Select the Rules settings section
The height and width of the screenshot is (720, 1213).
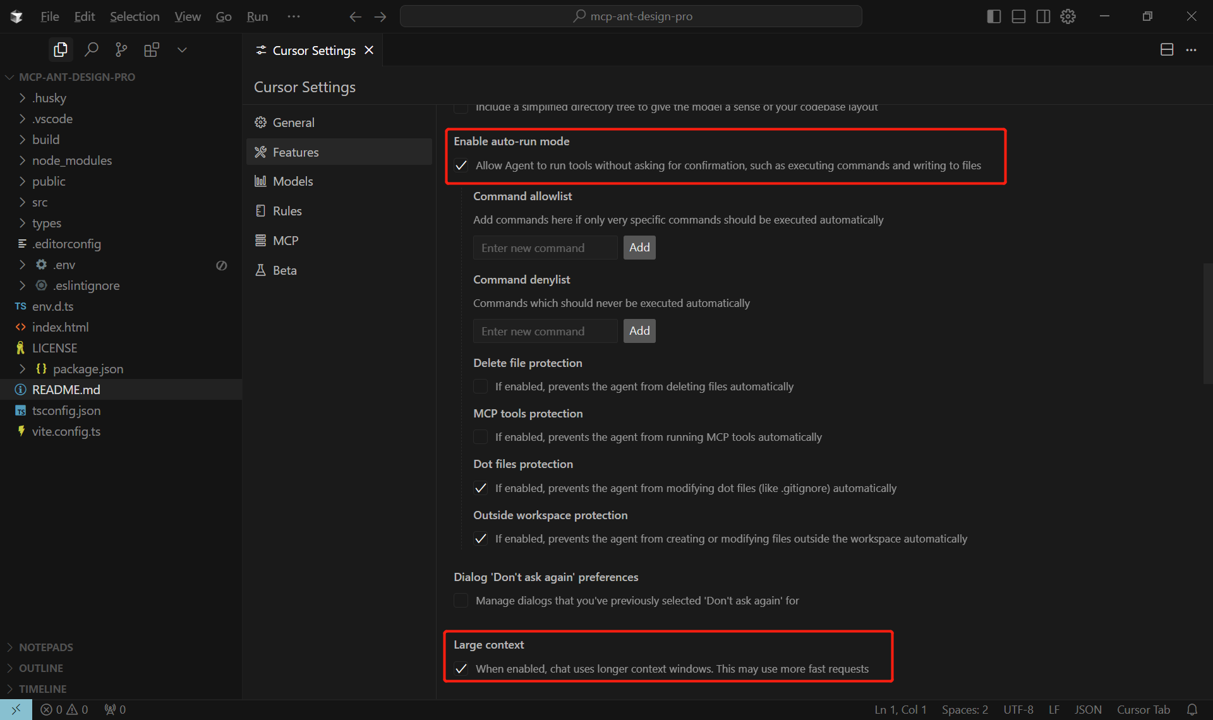point(339,211)
